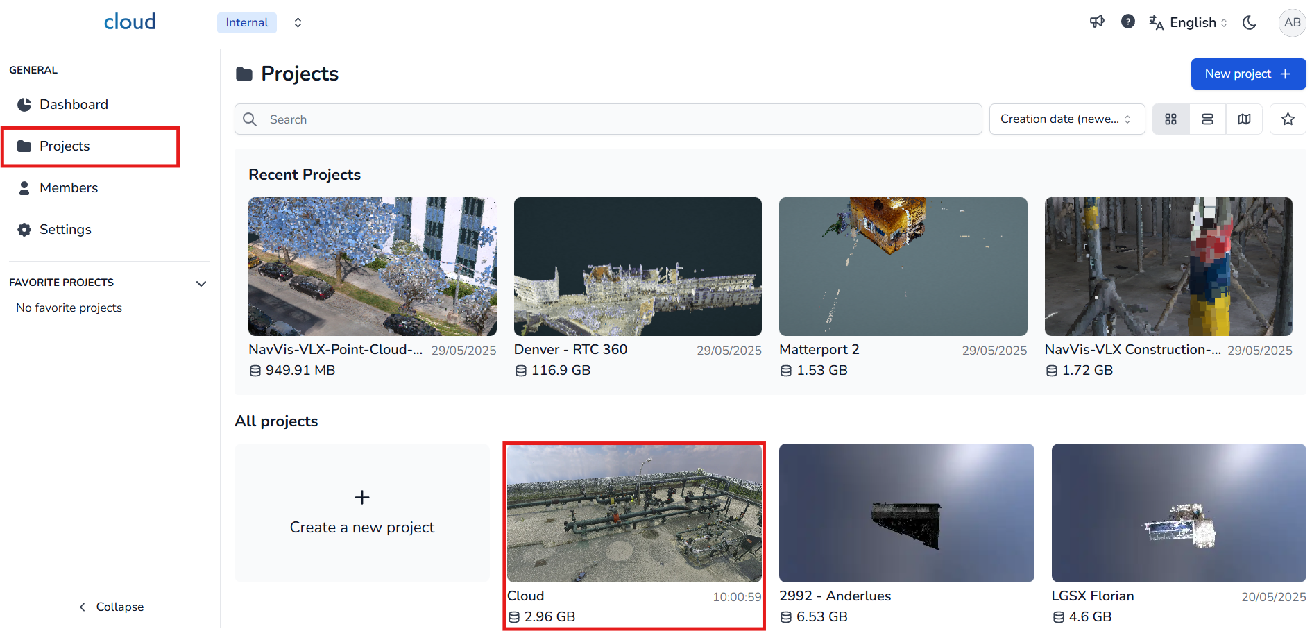Click the New project button
1312x631 pixels.
pyautogui.click(x=1247, y=74)
